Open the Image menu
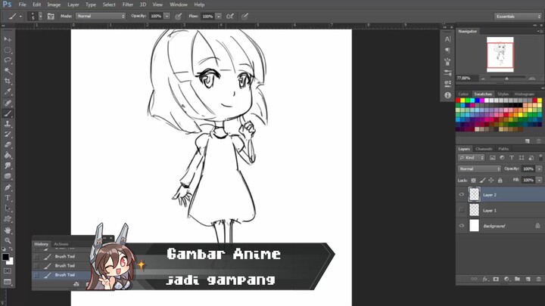Viewport: 545px width, 306px height. click(54, 5)
